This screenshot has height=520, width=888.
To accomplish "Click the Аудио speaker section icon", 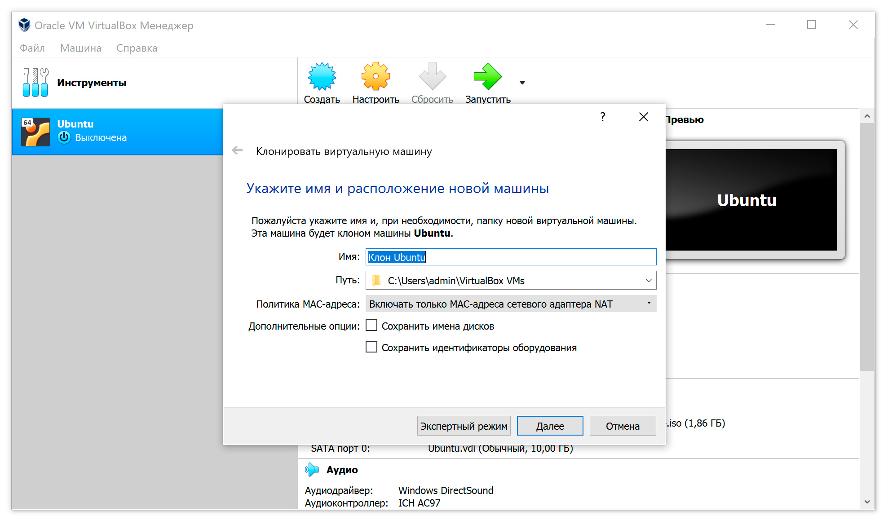I will (312, 470).
